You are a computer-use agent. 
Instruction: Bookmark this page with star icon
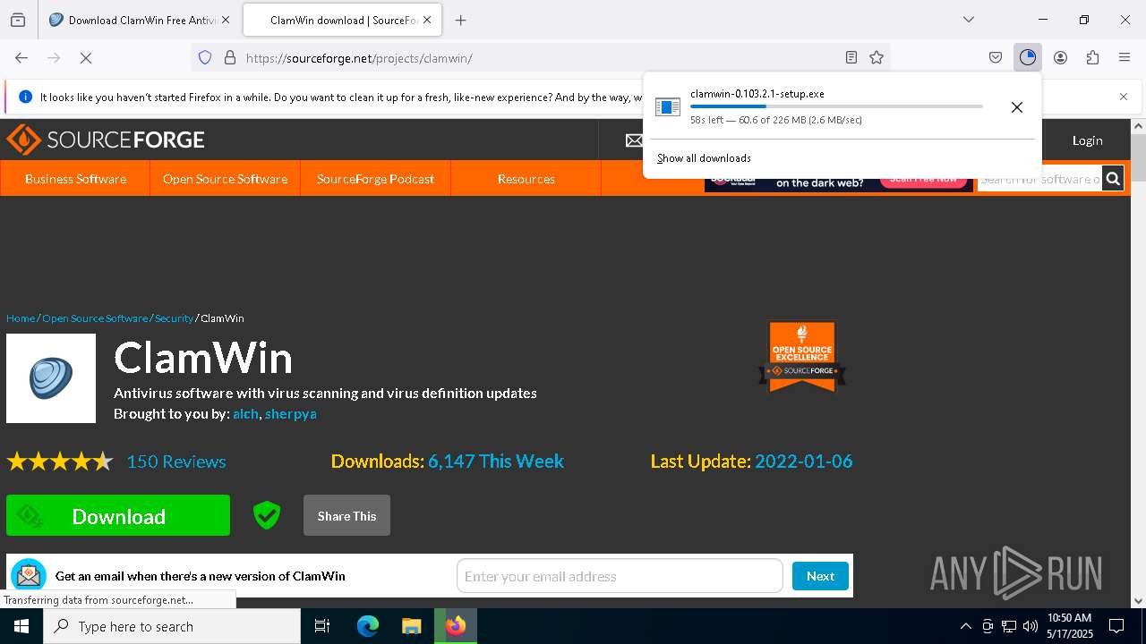pos(877,57)
